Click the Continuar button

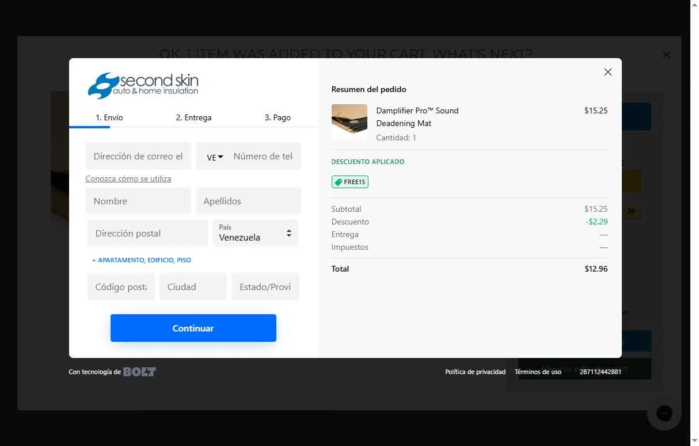[x=193, y=328]
